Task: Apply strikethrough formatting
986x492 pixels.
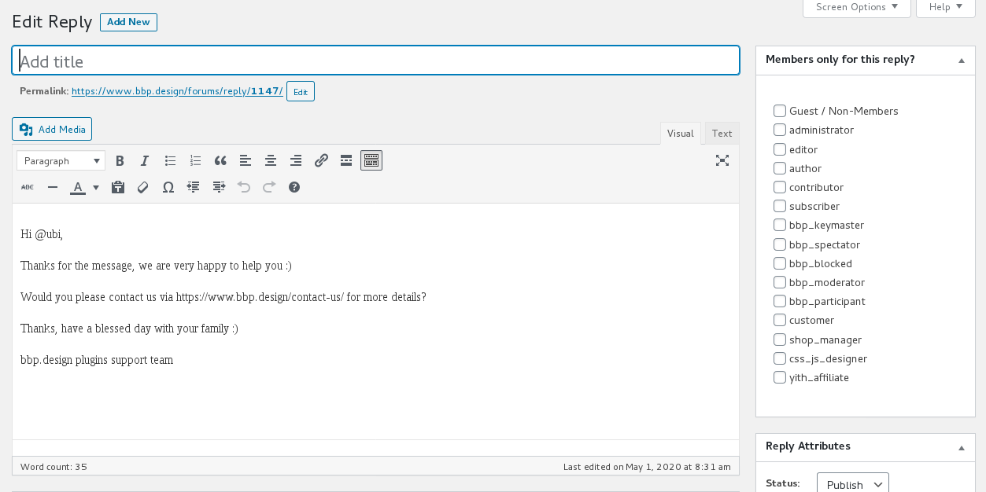Action: coord(28,187)
